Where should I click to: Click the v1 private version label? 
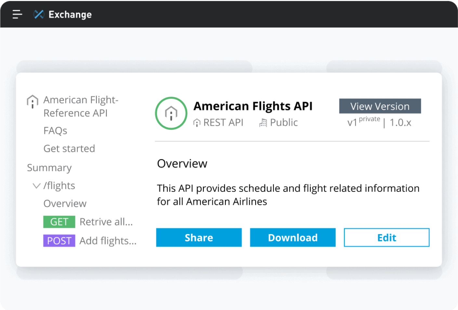[364, 122]
